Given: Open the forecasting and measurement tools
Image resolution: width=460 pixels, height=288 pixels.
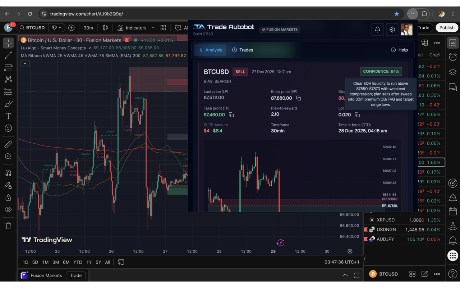Looking at the screenshot, I should click(x=8, y=92).
